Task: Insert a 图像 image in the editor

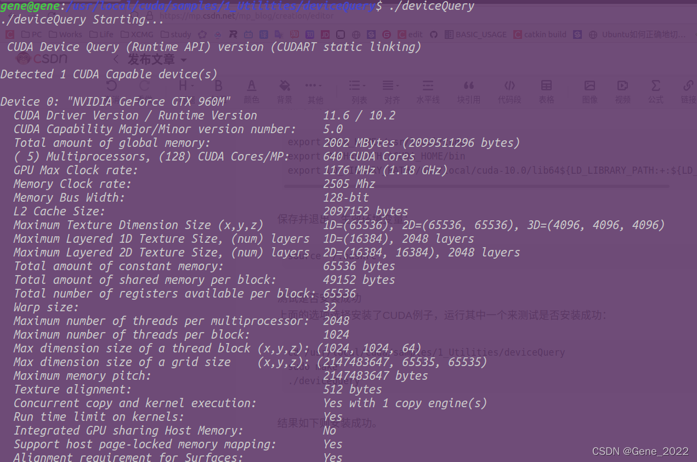Action: (590, 91)
